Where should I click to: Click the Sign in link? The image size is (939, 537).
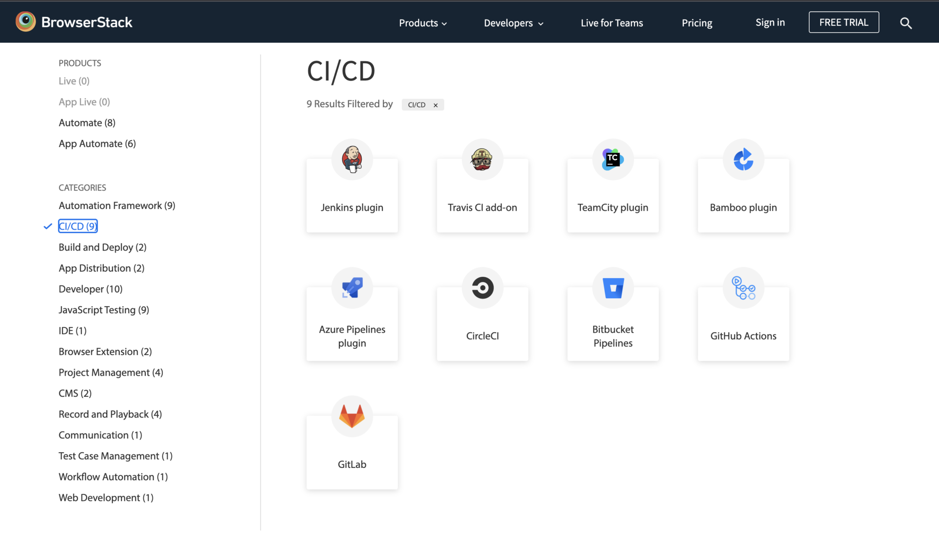coord(770,22)
